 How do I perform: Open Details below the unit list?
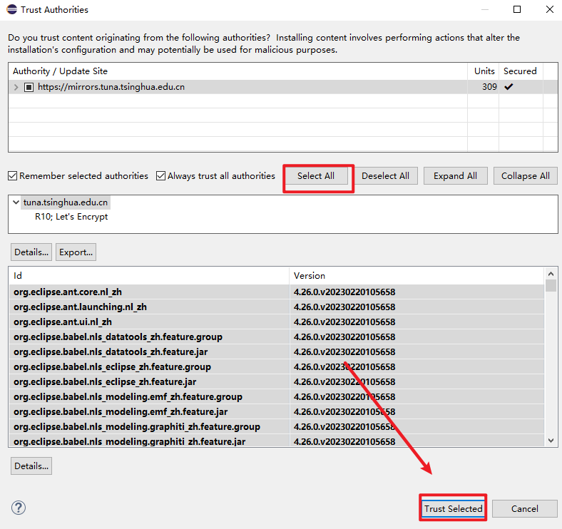pyautogui.click(x=31, y=466)
